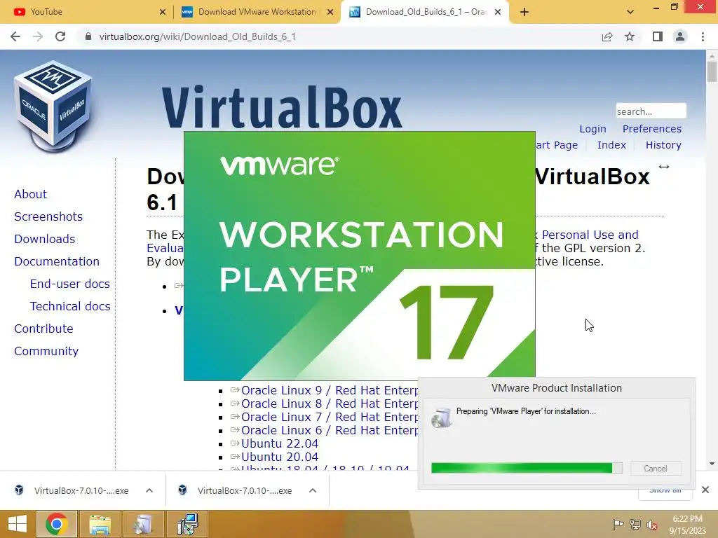Click the muted volume tray icon
Image resolution: width=718 pixels, height=538 pixels.
coord(651,525)
